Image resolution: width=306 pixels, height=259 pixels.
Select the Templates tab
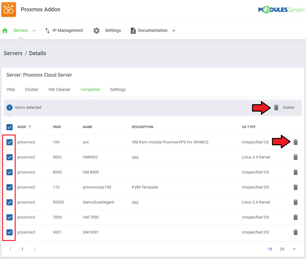point(90,90)
